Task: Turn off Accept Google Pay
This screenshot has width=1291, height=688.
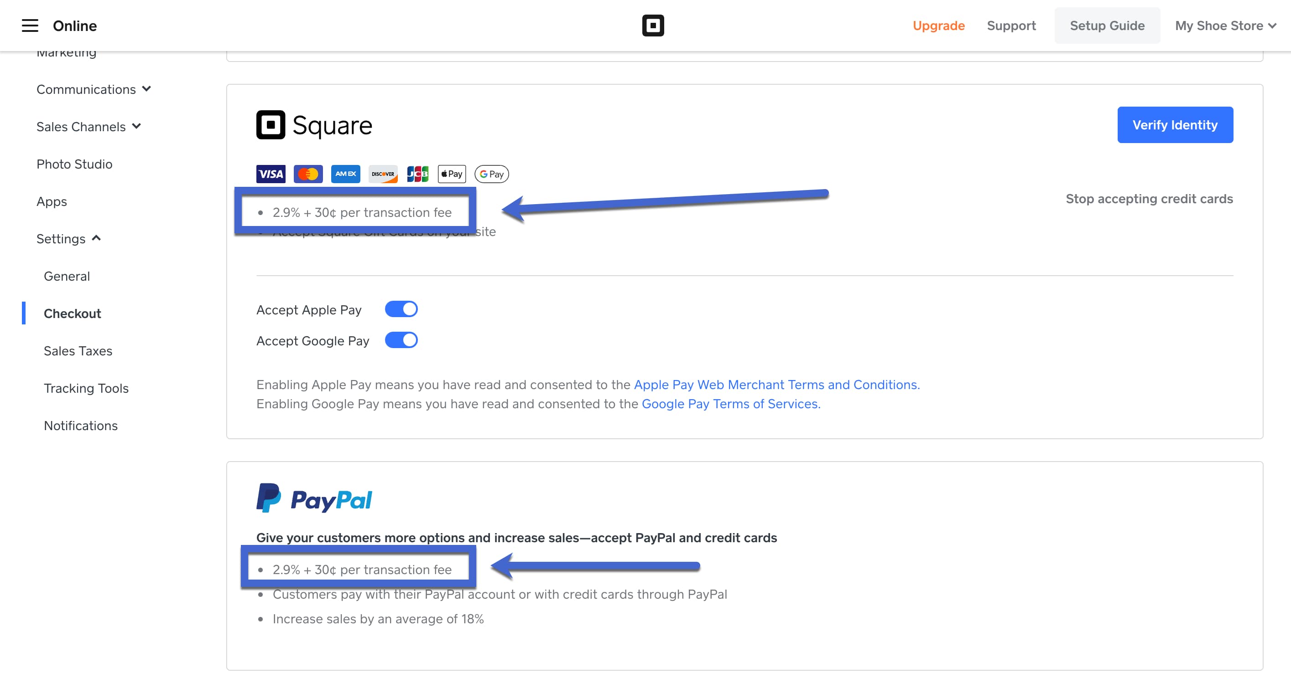Action: (x=401, y=340)
